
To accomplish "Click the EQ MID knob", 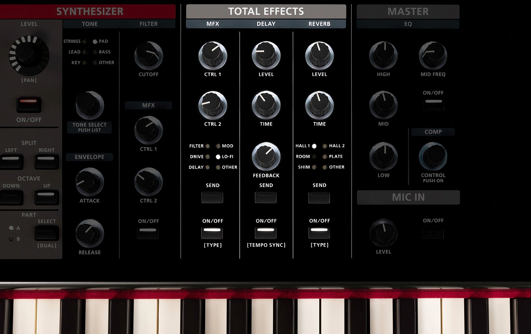I will (x=383, y=105).
